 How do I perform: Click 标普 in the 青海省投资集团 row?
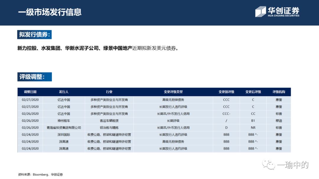coord(279,128)
